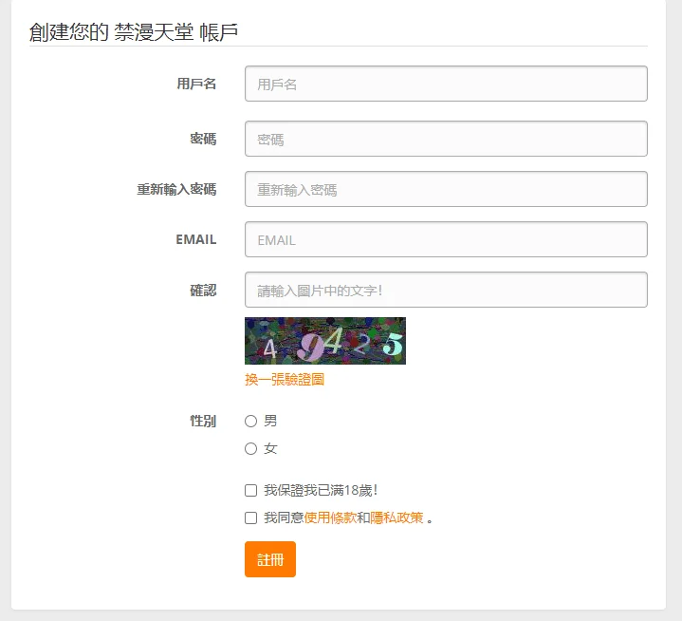Select the EMAIL input field

tap(446, 239)
